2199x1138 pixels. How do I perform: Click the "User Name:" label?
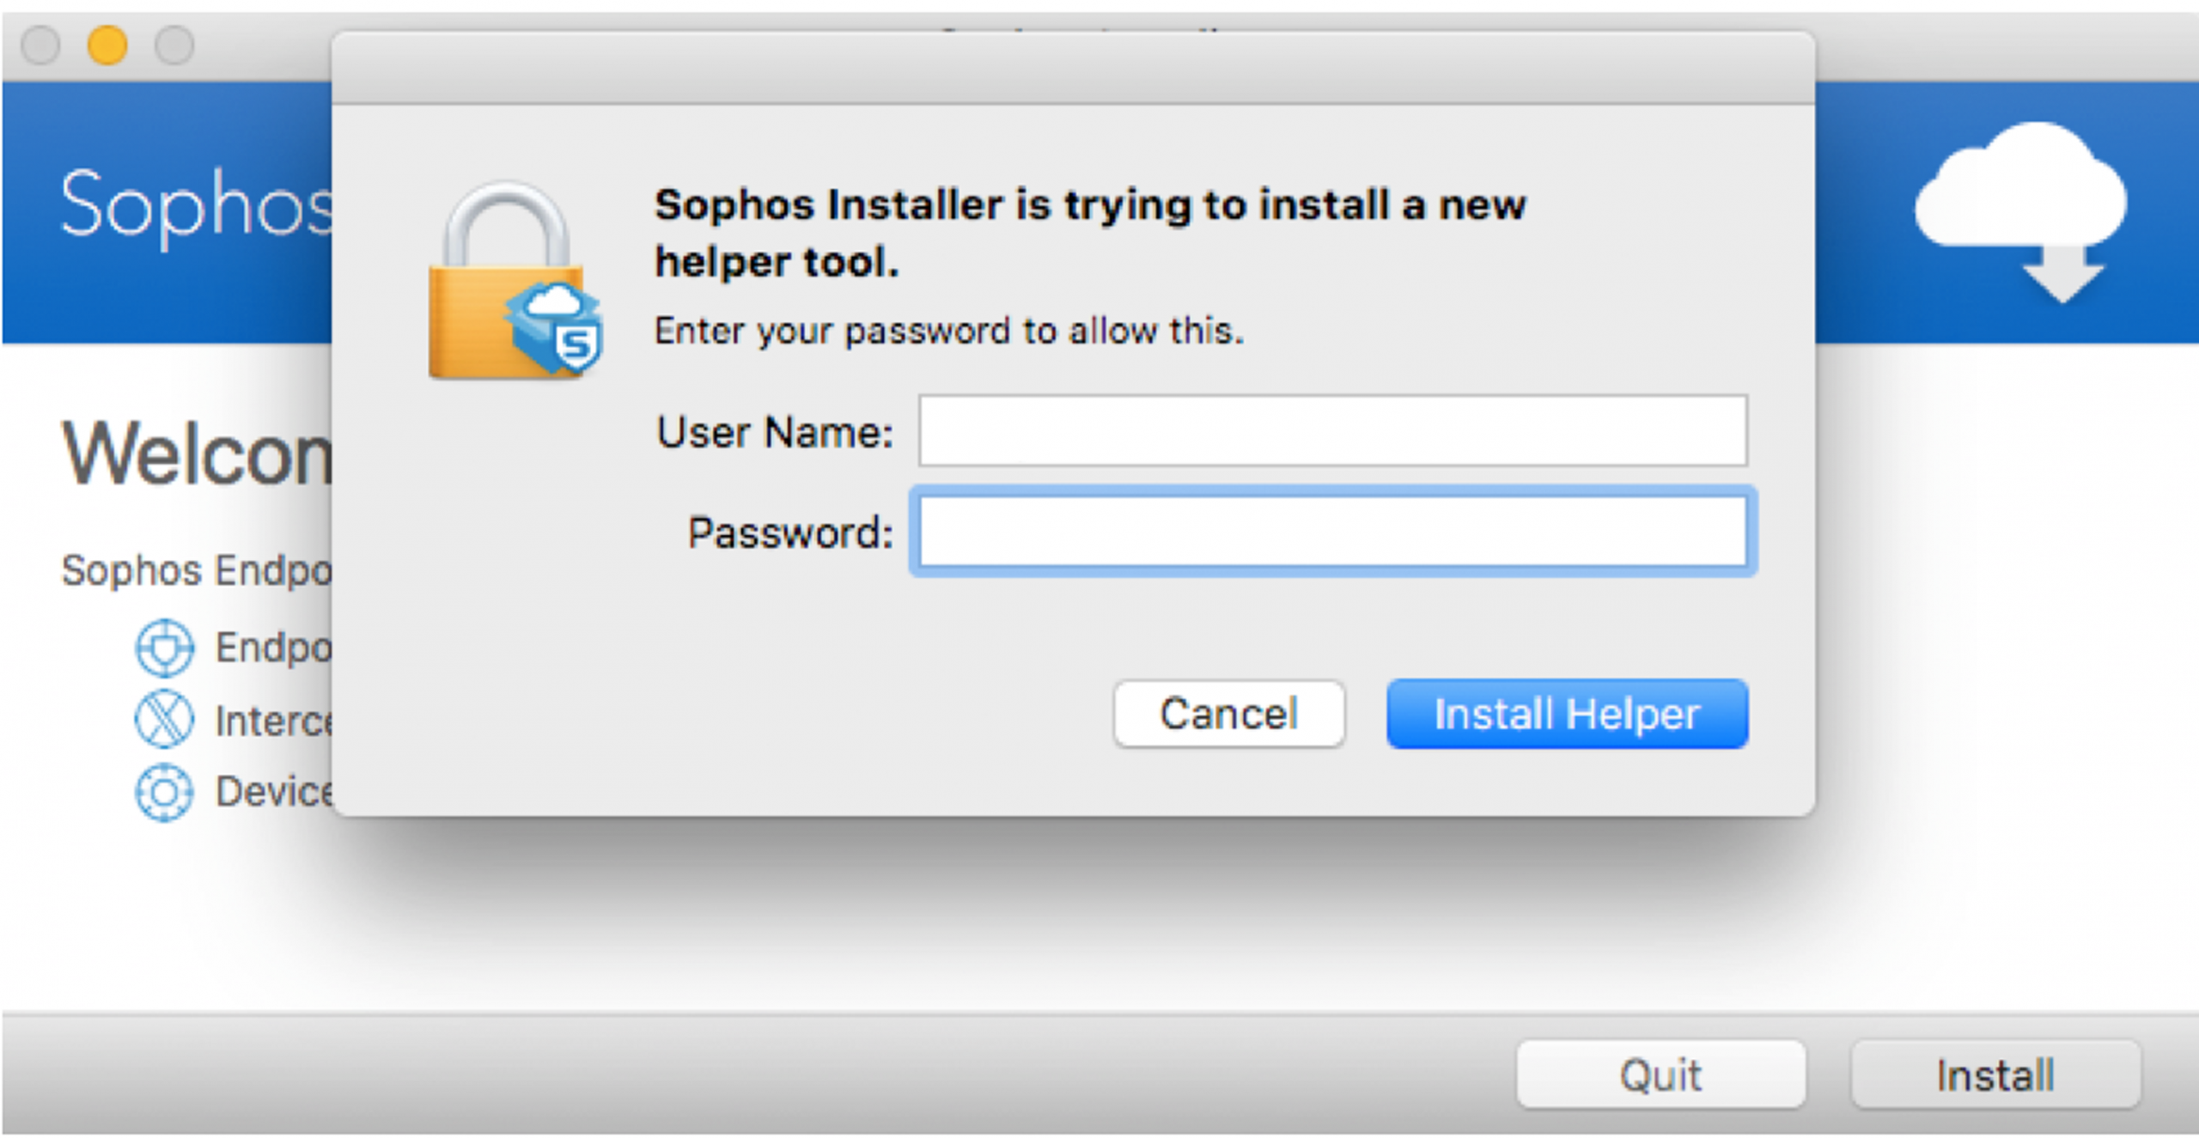(x=775, y=432)
